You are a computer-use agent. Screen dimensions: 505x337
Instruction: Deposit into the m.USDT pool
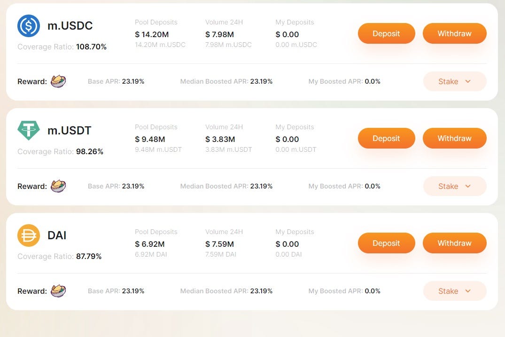tap(386, 138)
